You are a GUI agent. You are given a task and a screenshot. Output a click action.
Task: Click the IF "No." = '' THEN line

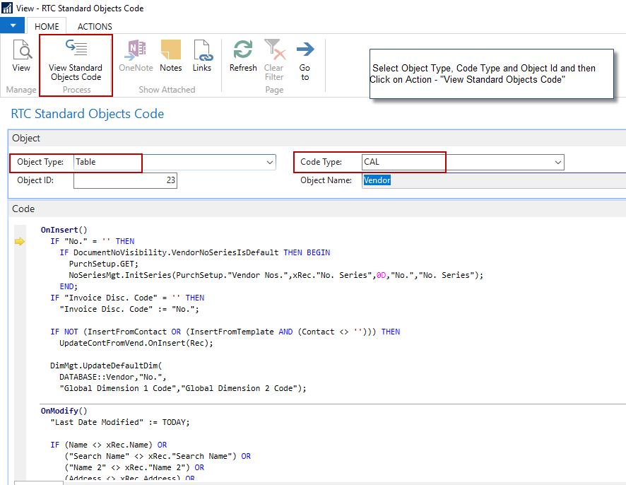[x=93, y=241]
